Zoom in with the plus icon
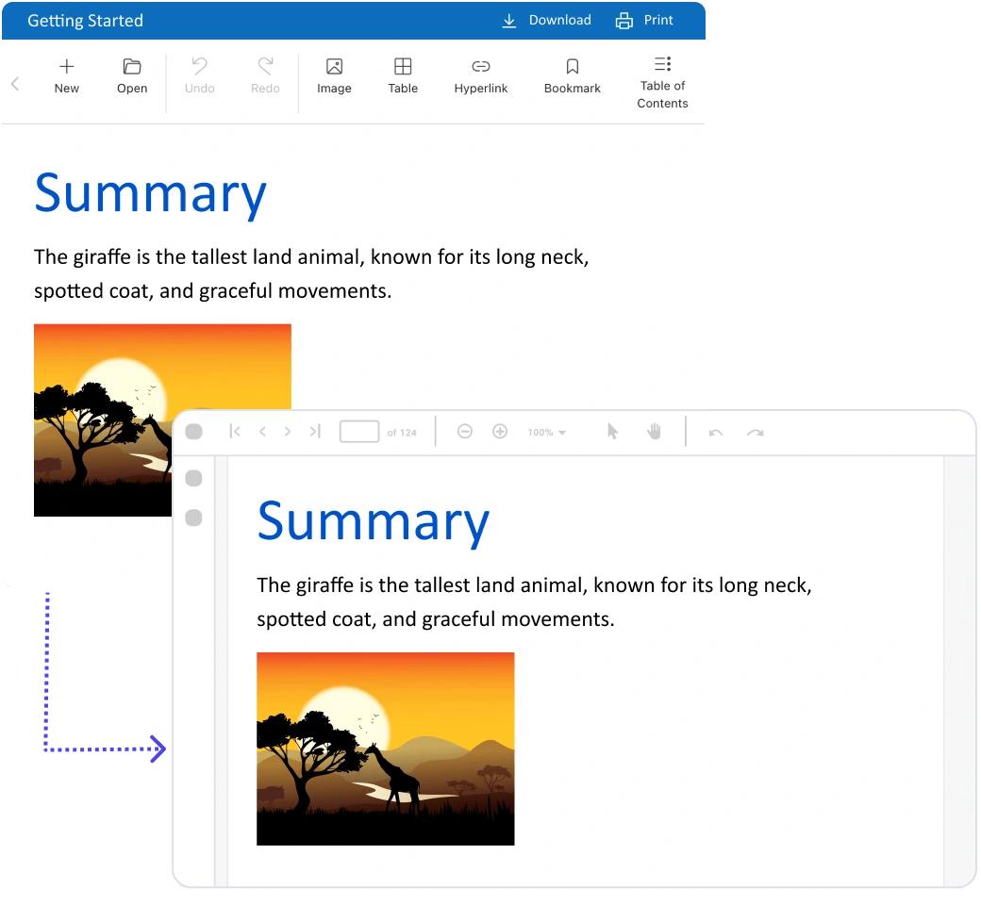This screenshot has width=981, height=905. (x=500, y=432)
